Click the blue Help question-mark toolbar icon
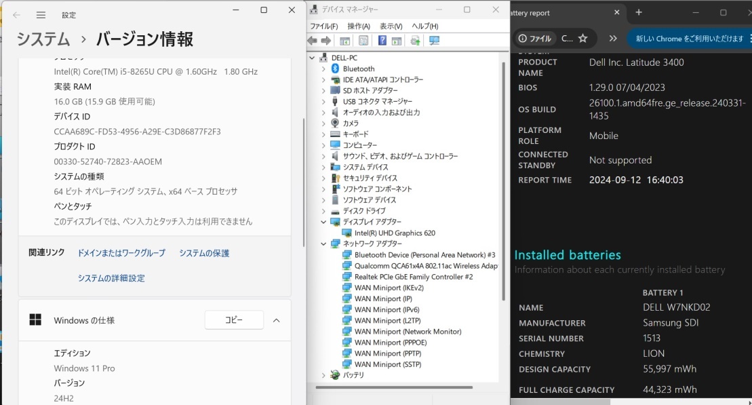The image size is (752, 405). click(382, 41)
